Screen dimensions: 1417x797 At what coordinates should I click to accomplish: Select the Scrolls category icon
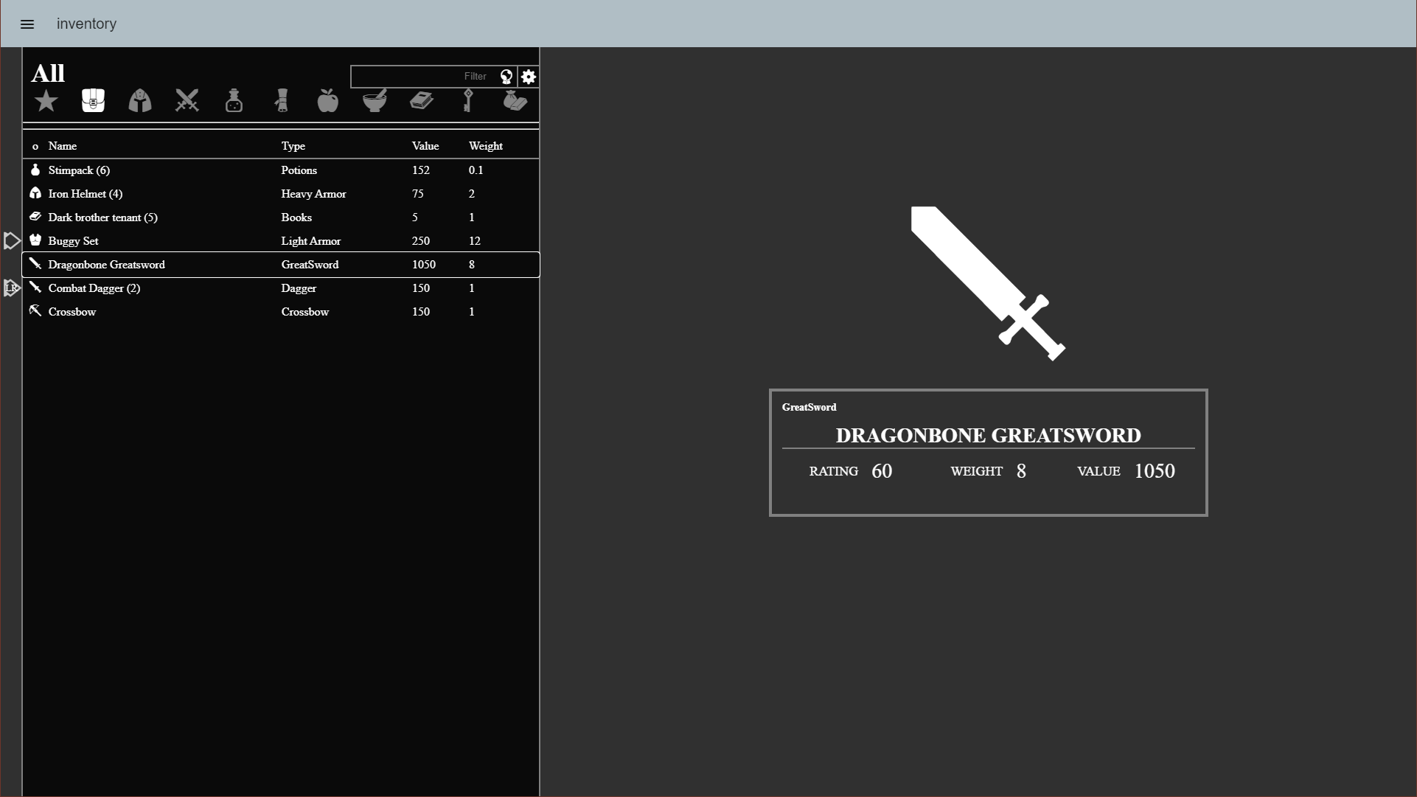[281, 101]
